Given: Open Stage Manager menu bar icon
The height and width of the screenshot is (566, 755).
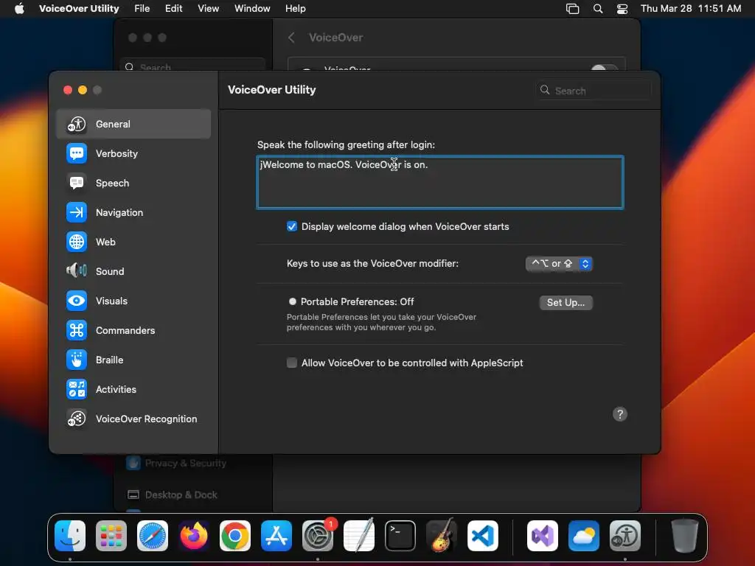Looking at the screenshot, I should coord(572,9).
